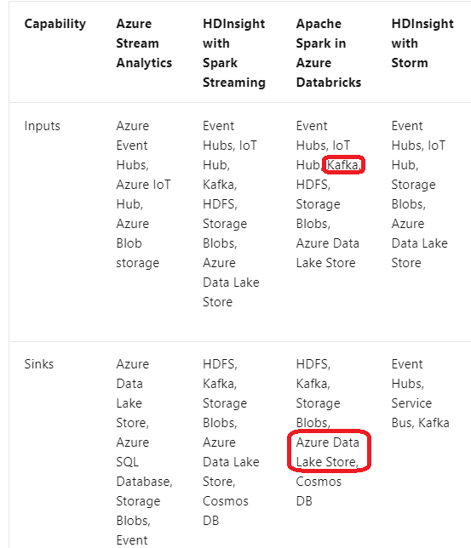
Task: Click Data Lake Store in Storm inputs cell
Action: [x=419, y=253]
